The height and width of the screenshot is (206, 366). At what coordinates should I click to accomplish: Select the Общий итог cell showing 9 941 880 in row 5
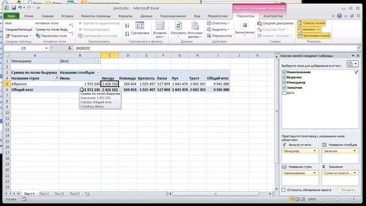[218, 84]
